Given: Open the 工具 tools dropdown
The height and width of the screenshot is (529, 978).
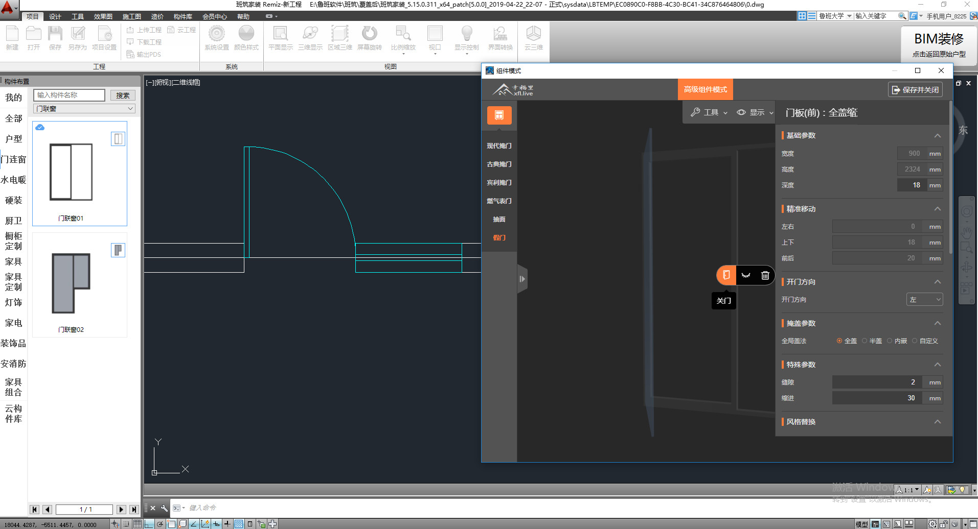Looking at the screenshot, I should (709, 112).
